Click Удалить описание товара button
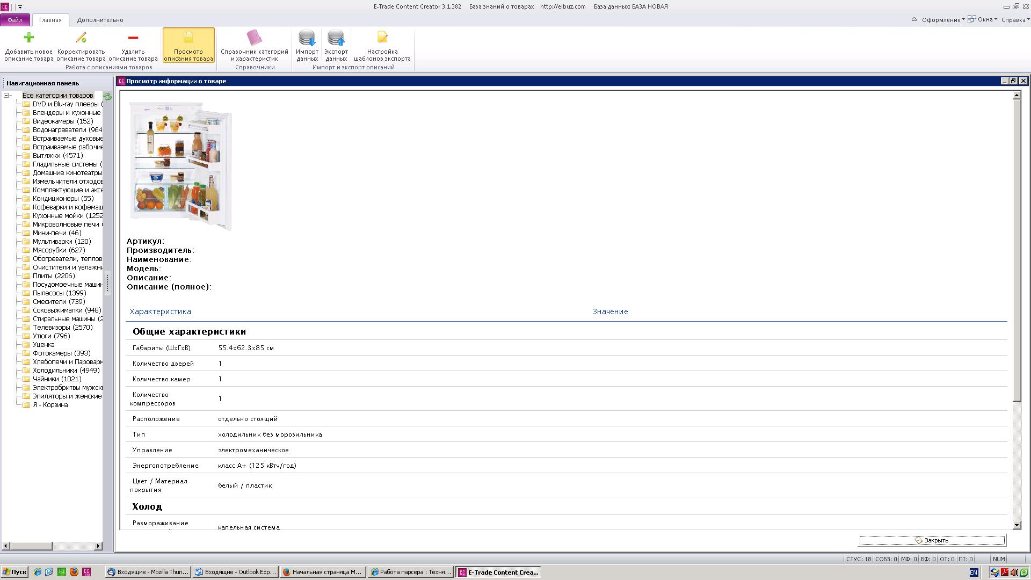Image resolution: width=1031 pixels, height=580 pixels. coord(133,46)
